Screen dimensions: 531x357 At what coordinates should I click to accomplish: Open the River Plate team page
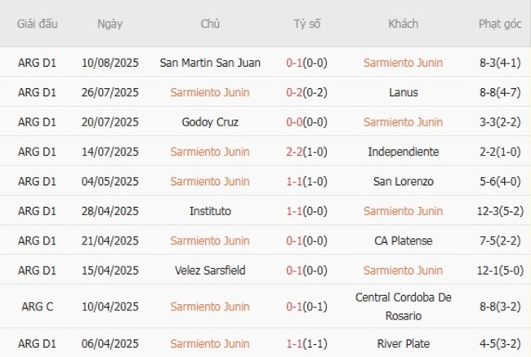tap(403, 344)
